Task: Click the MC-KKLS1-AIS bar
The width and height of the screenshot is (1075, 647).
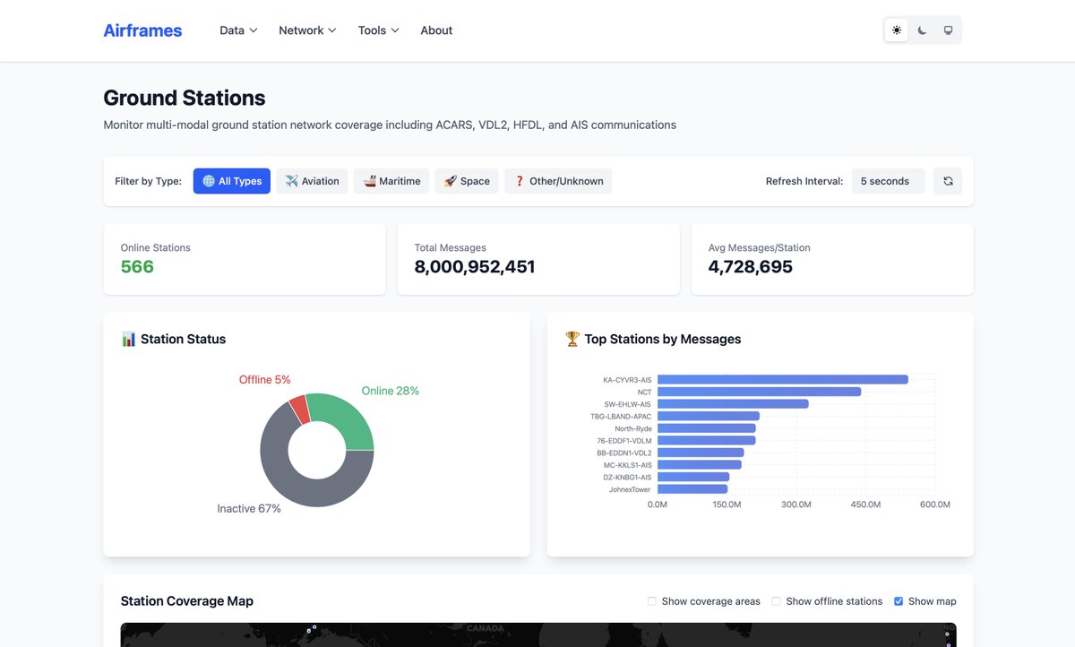Action: click(700, 465)
